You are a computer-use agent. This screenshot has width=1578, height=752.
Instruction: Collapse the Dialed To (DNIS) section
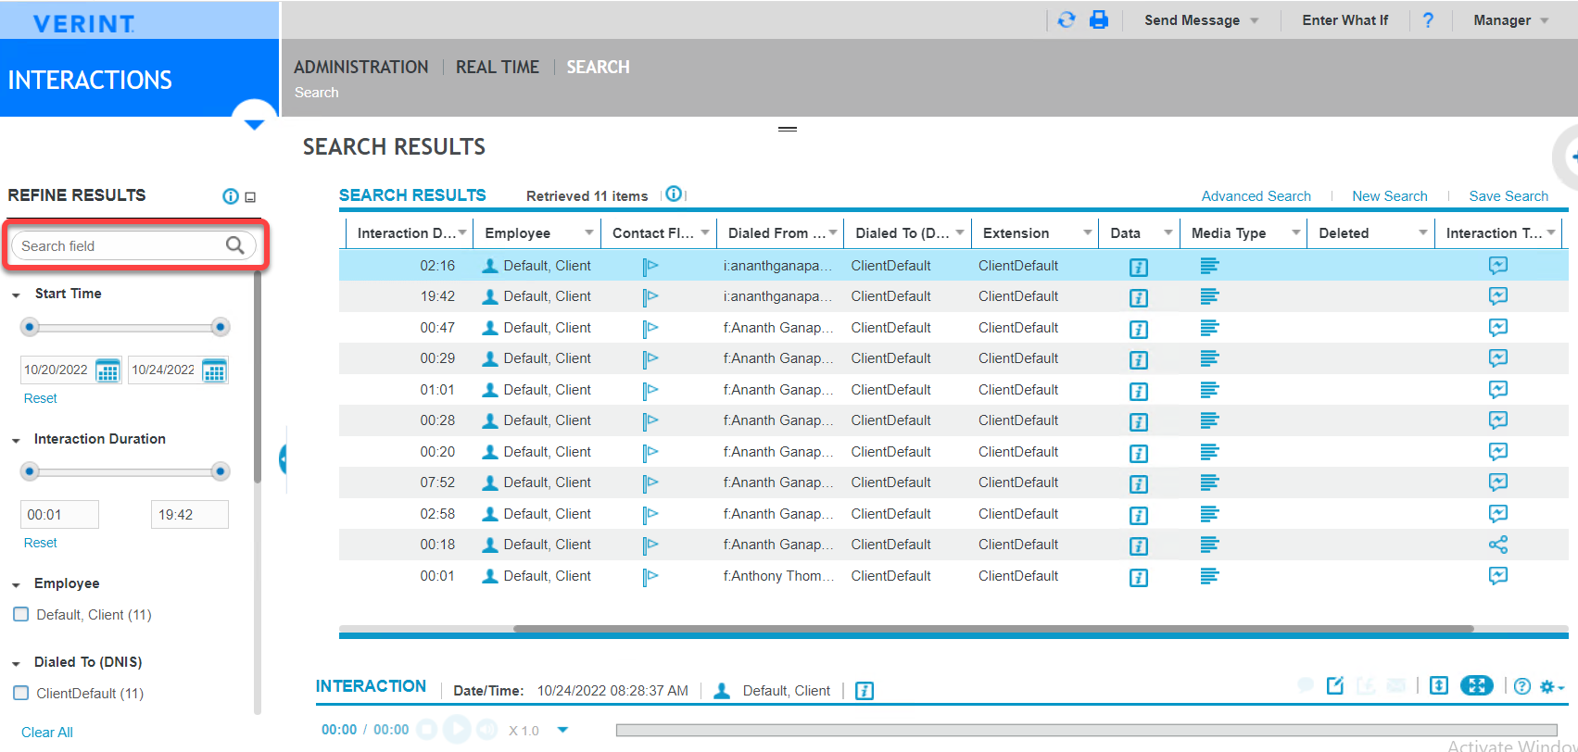[x=16, y=664]
